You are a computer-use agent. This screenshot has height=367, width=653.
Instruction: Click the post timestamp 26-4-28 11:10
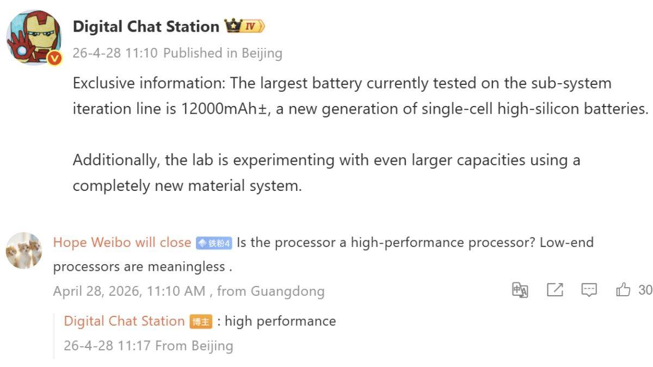pyautogui.click(x=115, y=53)
